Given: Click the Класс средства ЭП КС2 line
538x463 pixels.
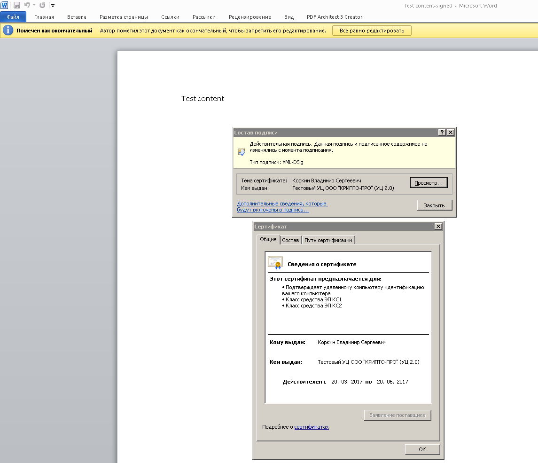Looking at the screenshot, I should coord(312,306).
